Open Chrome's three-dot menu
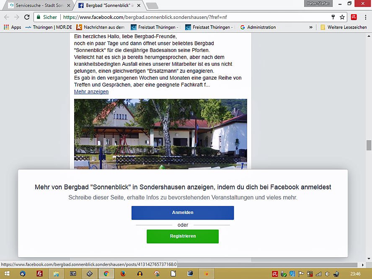372x279 pixels. pos(365,17)
